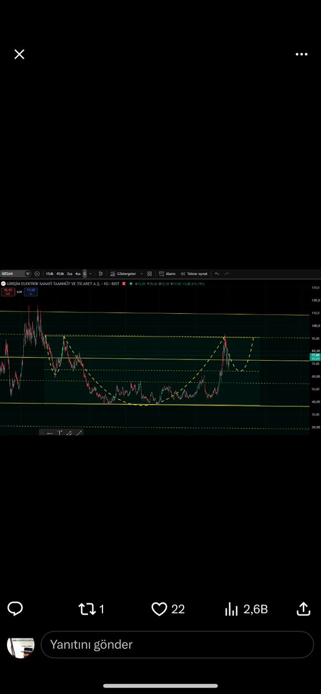Viewport: 321px width, 694px height.
Task: Tap the reply speech bubble icon
Action: tap(15, 609)
